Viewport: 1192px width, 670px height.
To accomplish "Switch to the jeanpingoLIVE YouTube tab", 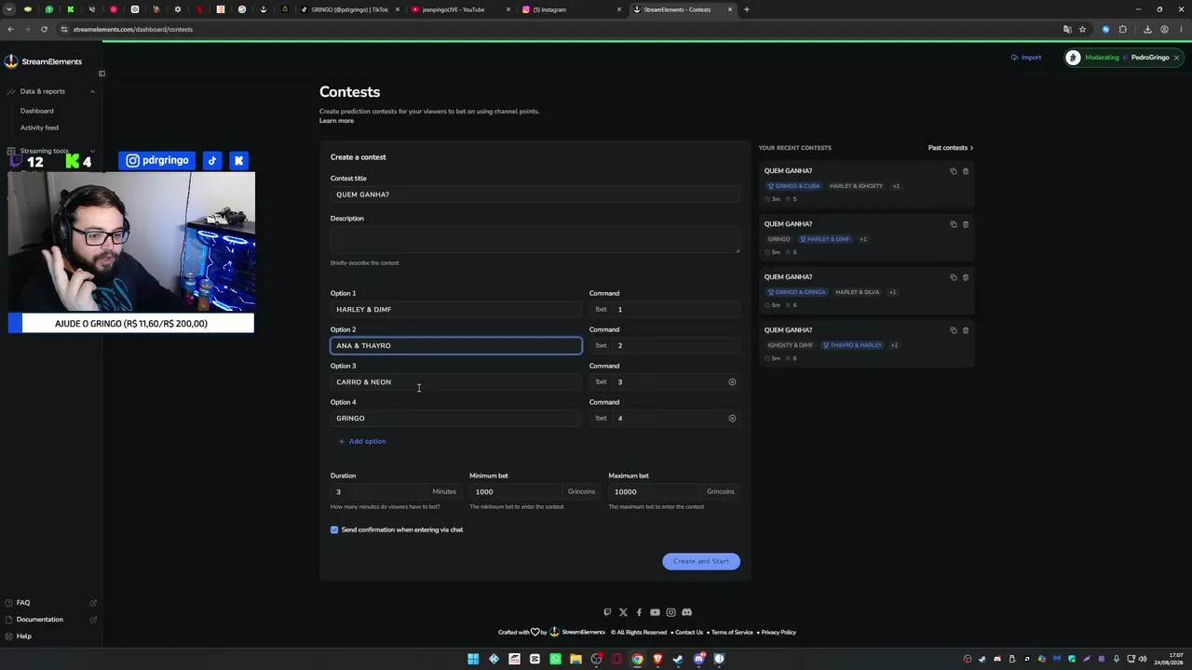I will click(x=460, y=9).
